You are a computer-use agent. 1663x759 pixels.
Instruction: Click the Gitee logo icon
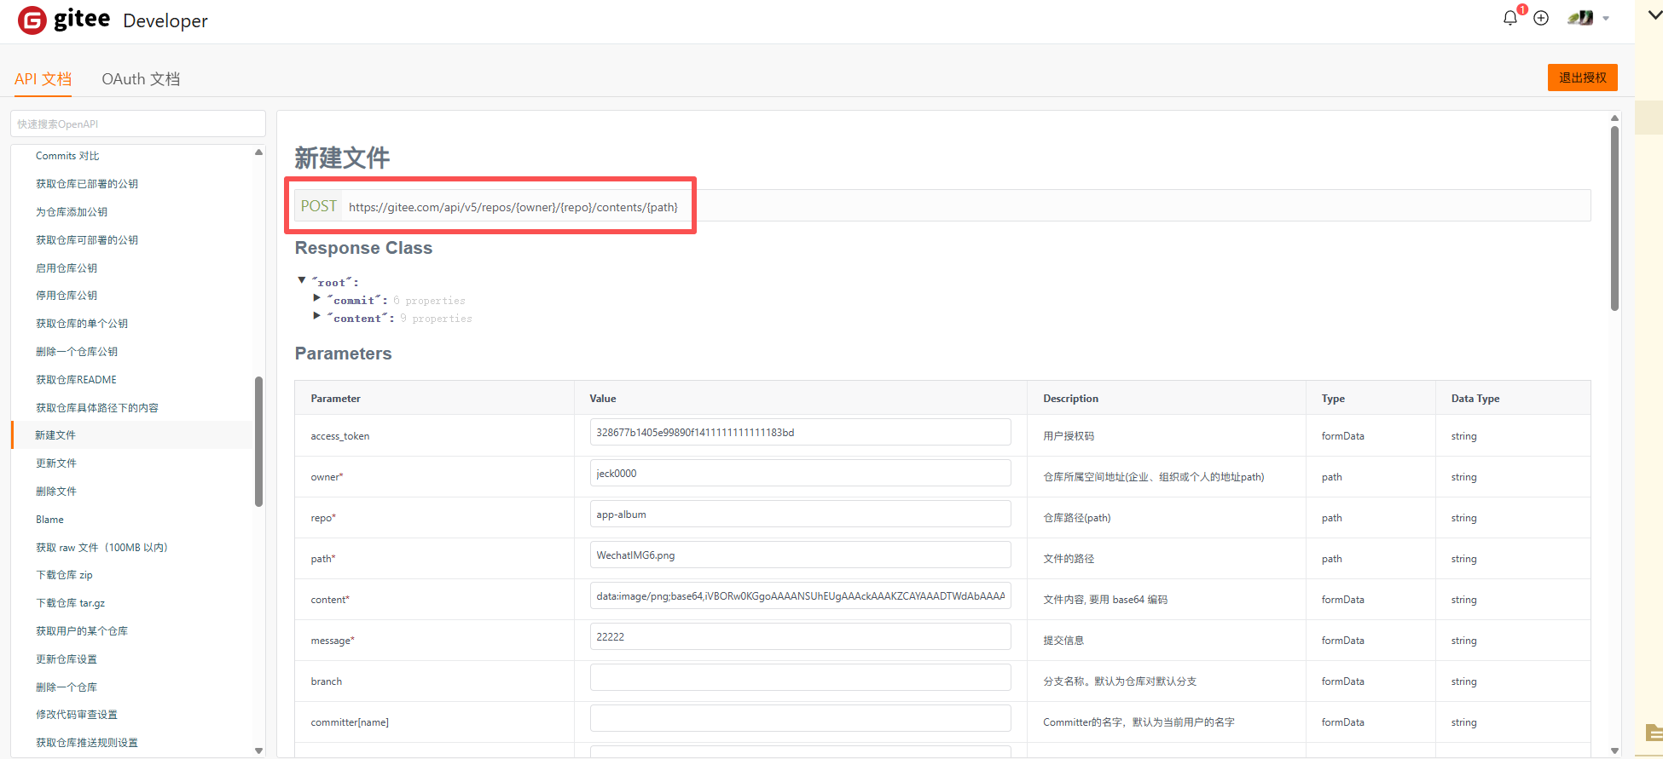pyautogui.click(x=32, y=20)
